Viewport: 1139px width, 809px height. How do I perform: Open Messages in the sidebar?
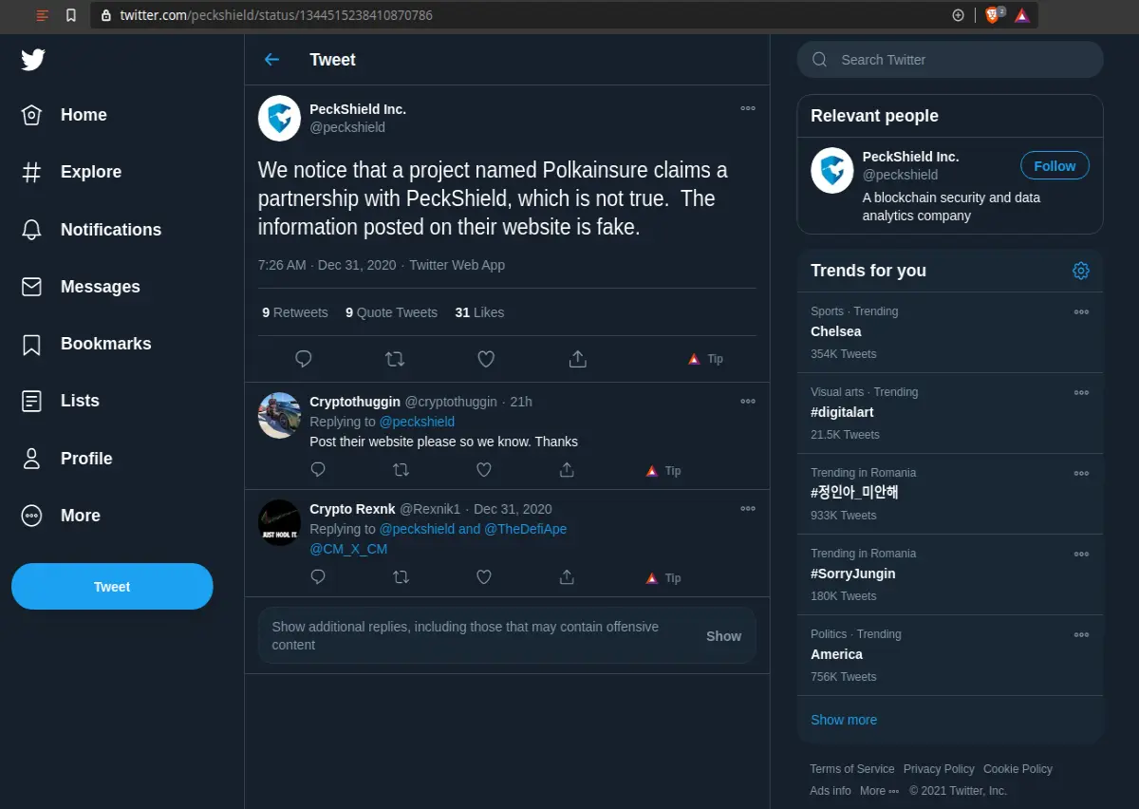point(81,287)
